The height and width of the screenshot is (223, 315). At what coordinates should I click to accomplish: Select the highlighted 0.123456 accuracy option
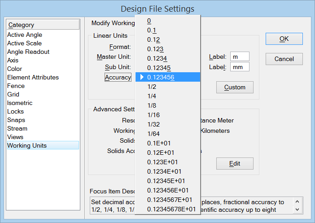click(x=161, y=77)
